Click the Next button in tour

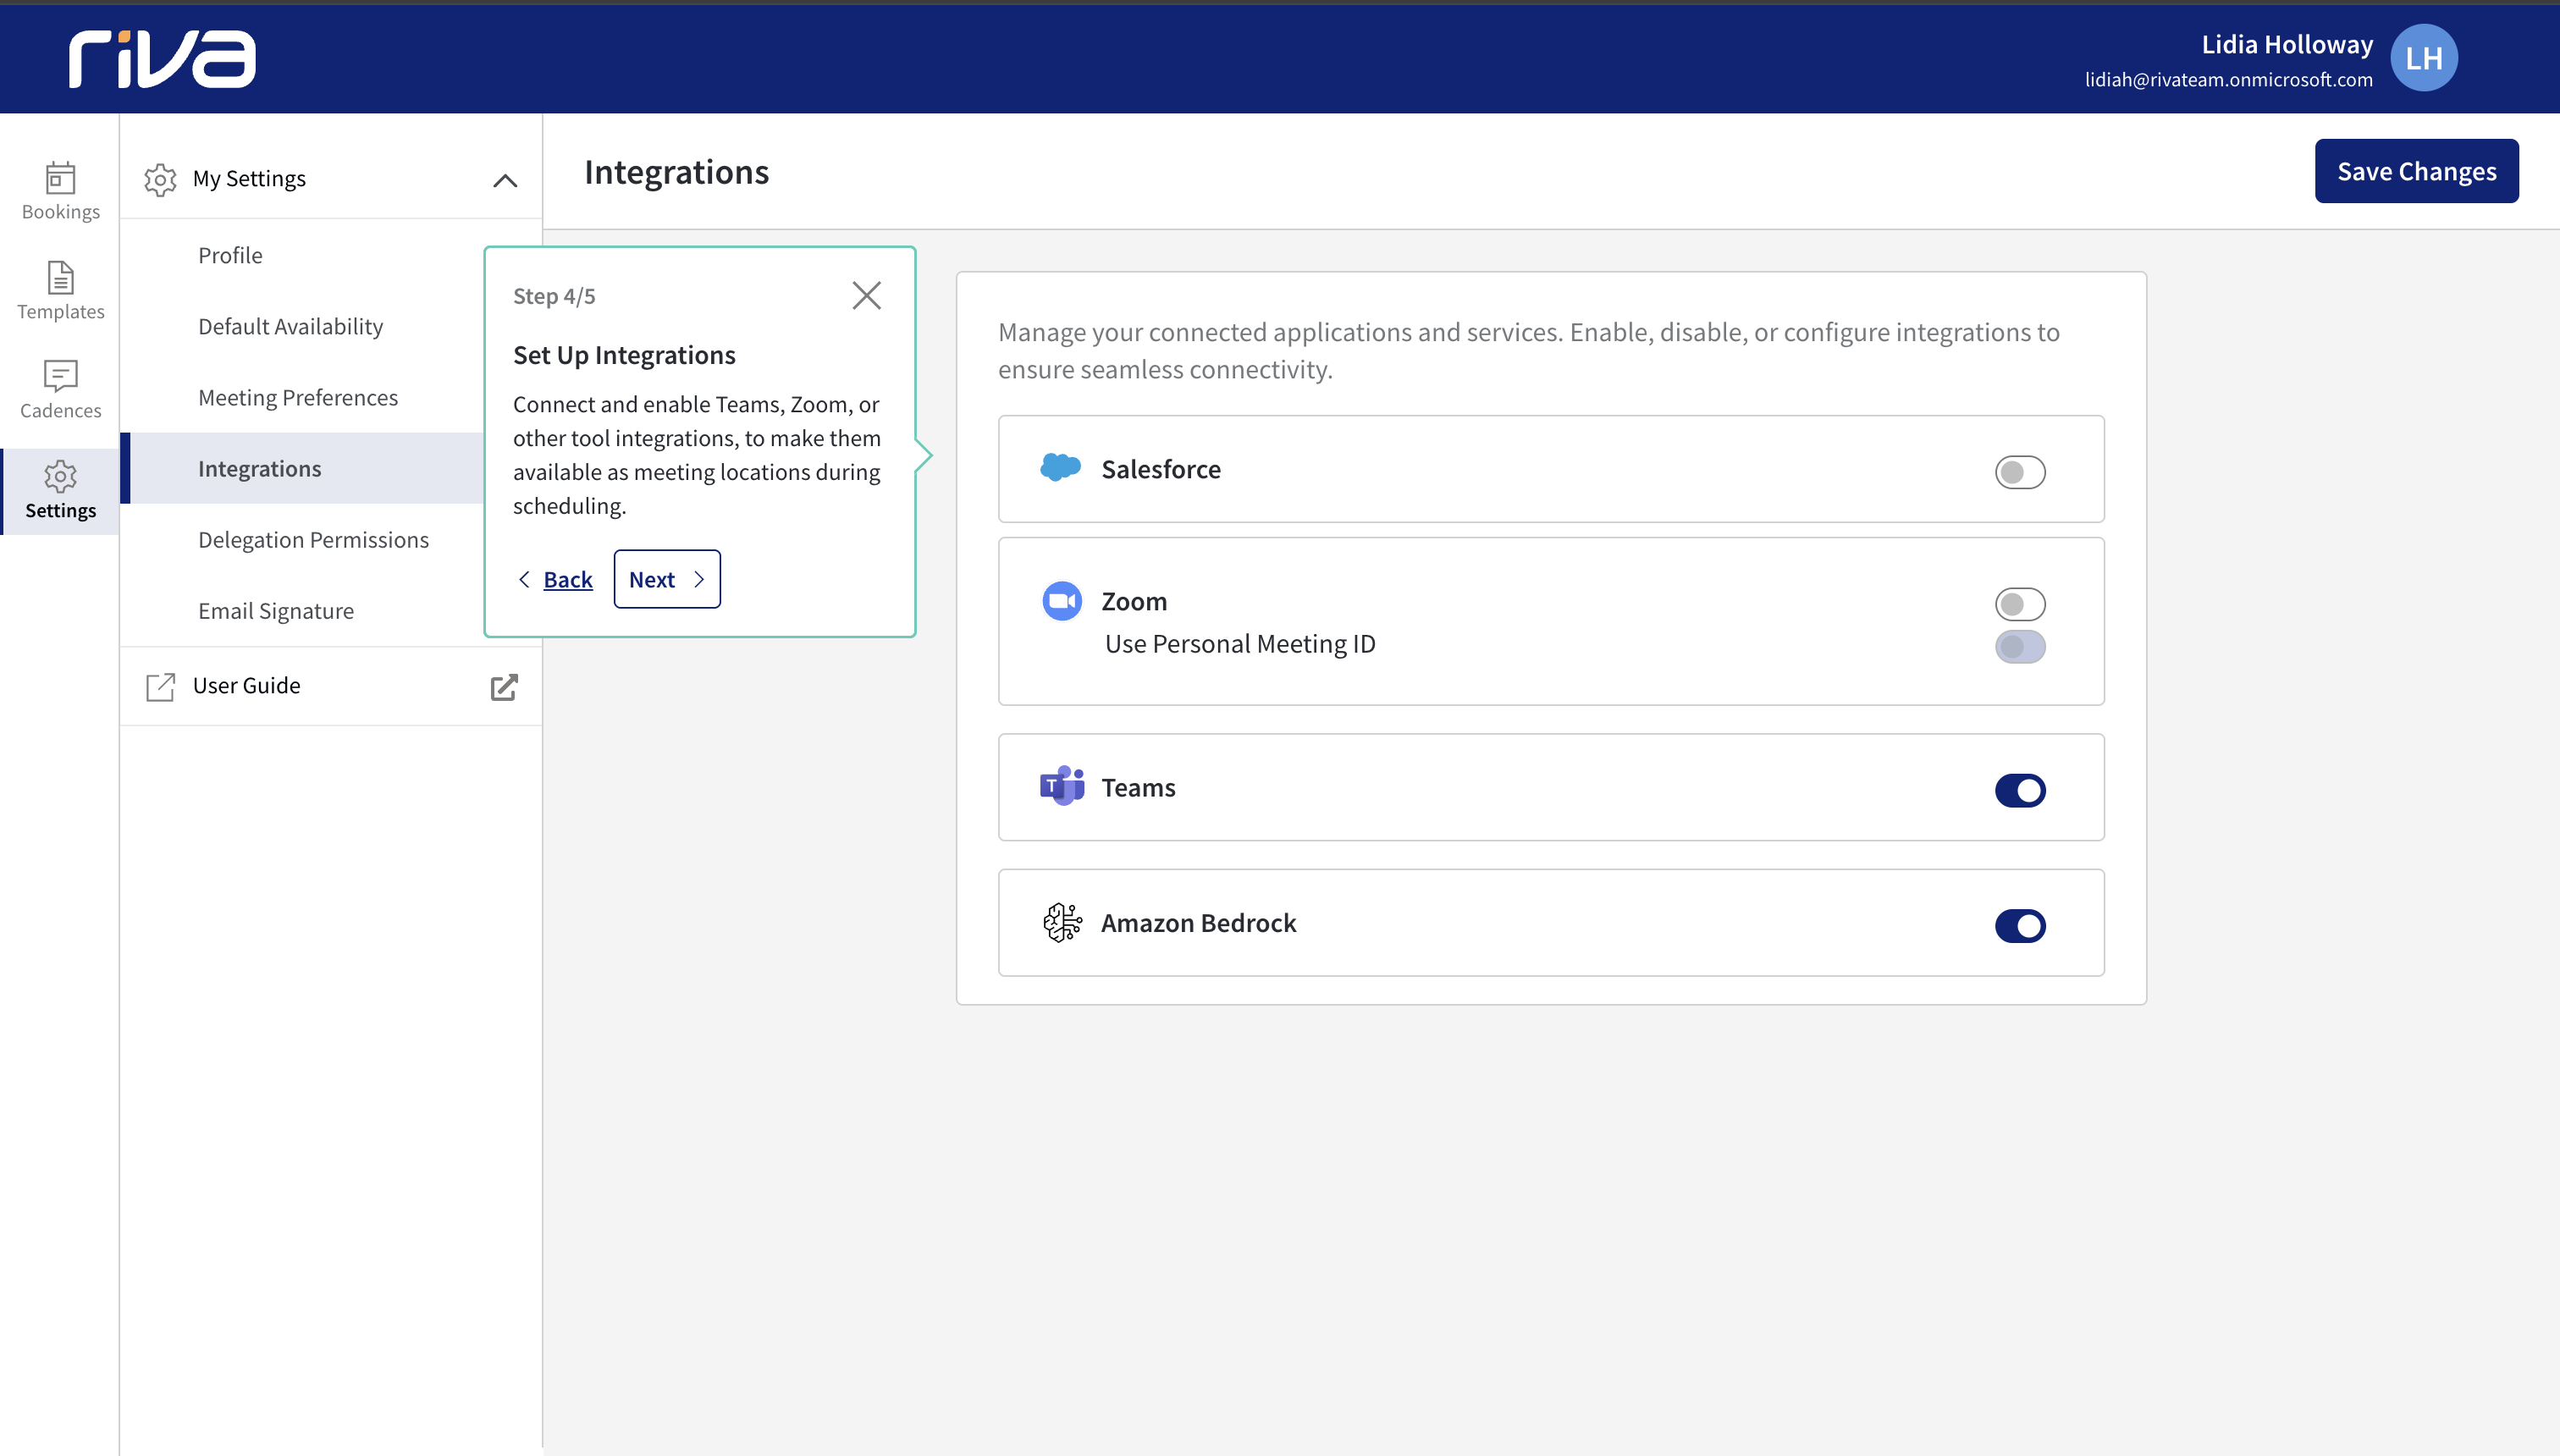[x=667, y=579]
